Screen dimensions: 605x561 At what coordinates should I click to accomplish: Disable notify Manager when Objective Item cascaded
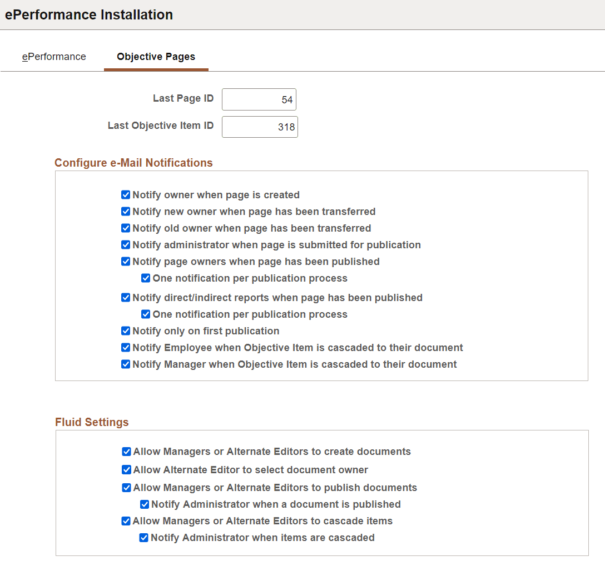tap(125, 364)
